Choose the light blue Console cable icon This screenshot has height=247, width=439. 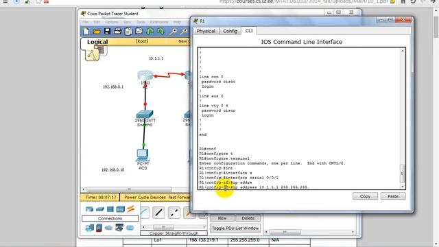pos(145,213)
